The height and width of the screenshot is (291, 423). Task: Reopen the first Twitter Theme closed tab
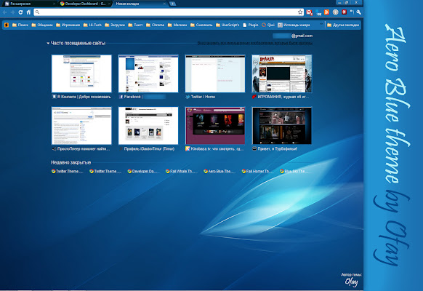click(x=68, y=171)
